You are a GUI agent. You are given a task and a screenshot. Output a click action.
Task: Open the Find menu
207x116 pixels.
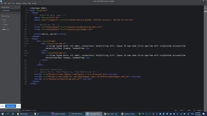pyautogui.click(x=9, y=3)
